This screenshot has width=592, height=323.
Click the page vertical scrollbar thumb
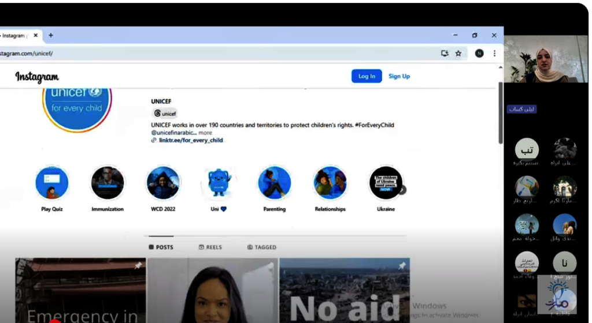501,113
